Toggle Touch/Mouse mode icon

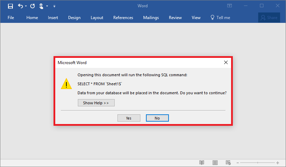point(41,6)
